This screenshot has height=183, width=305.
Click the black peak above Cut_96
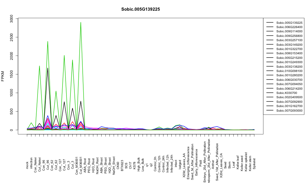pos(48,68)
